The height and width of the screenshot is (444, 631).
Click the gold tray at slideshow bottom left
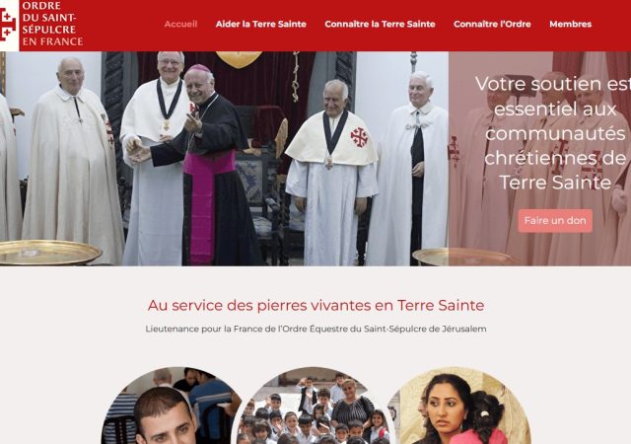click(x=49, y=253)
